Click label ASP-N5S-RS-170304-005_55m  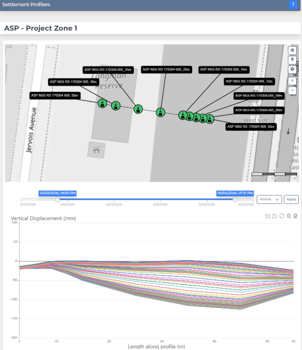(55, 95)
